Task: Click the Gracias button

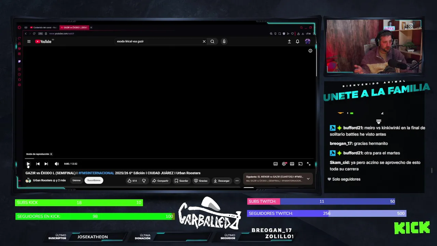Action: [201, 181]
